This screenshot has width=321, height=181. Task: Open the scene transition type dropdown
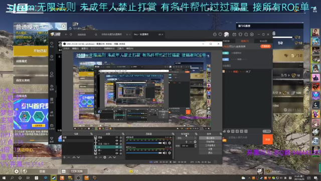186,138
